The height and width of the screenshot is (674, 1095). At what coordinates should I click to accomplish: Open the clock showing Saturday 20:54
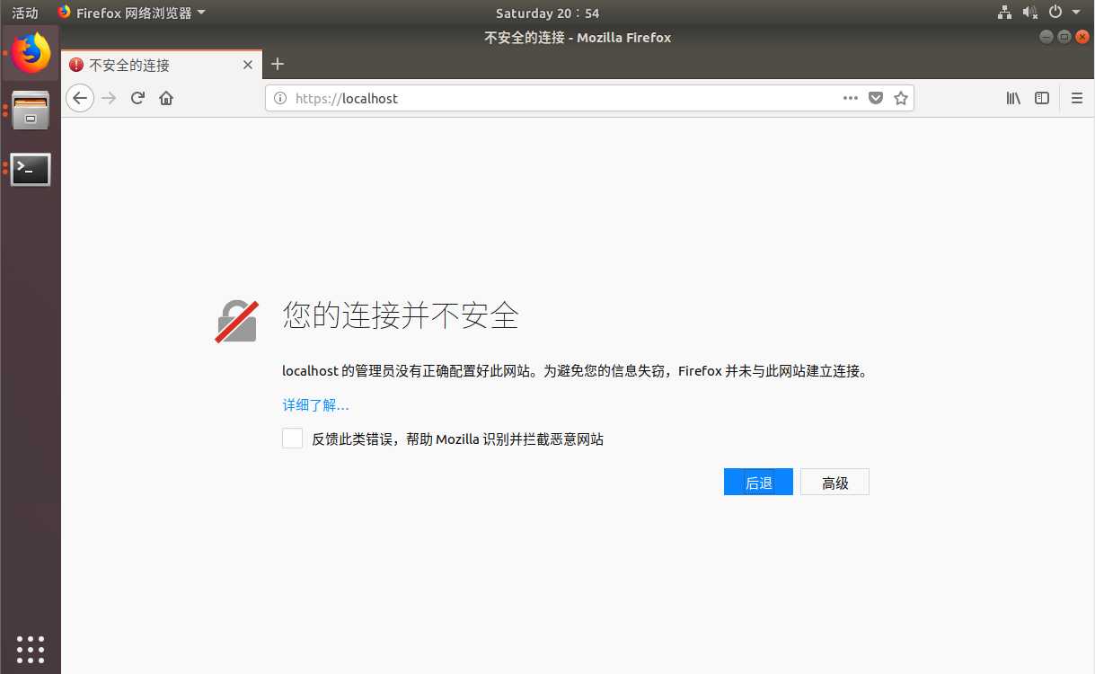547,13
